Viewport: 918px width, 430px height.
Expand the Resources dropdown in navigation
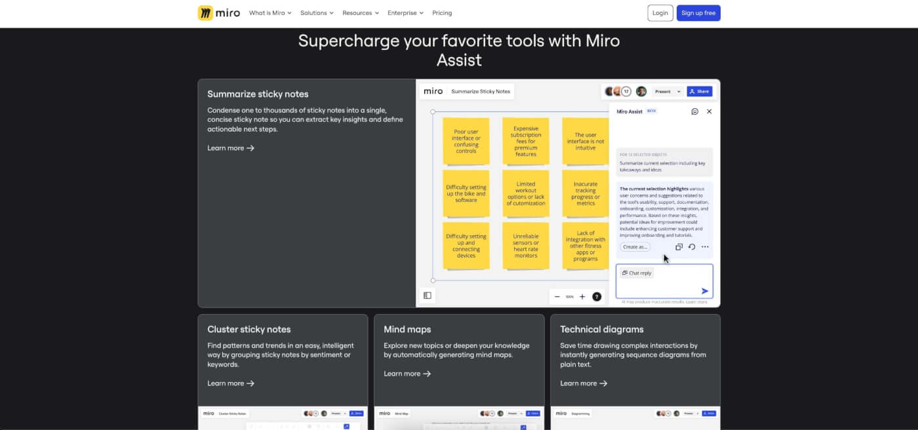tap(360, 13)
